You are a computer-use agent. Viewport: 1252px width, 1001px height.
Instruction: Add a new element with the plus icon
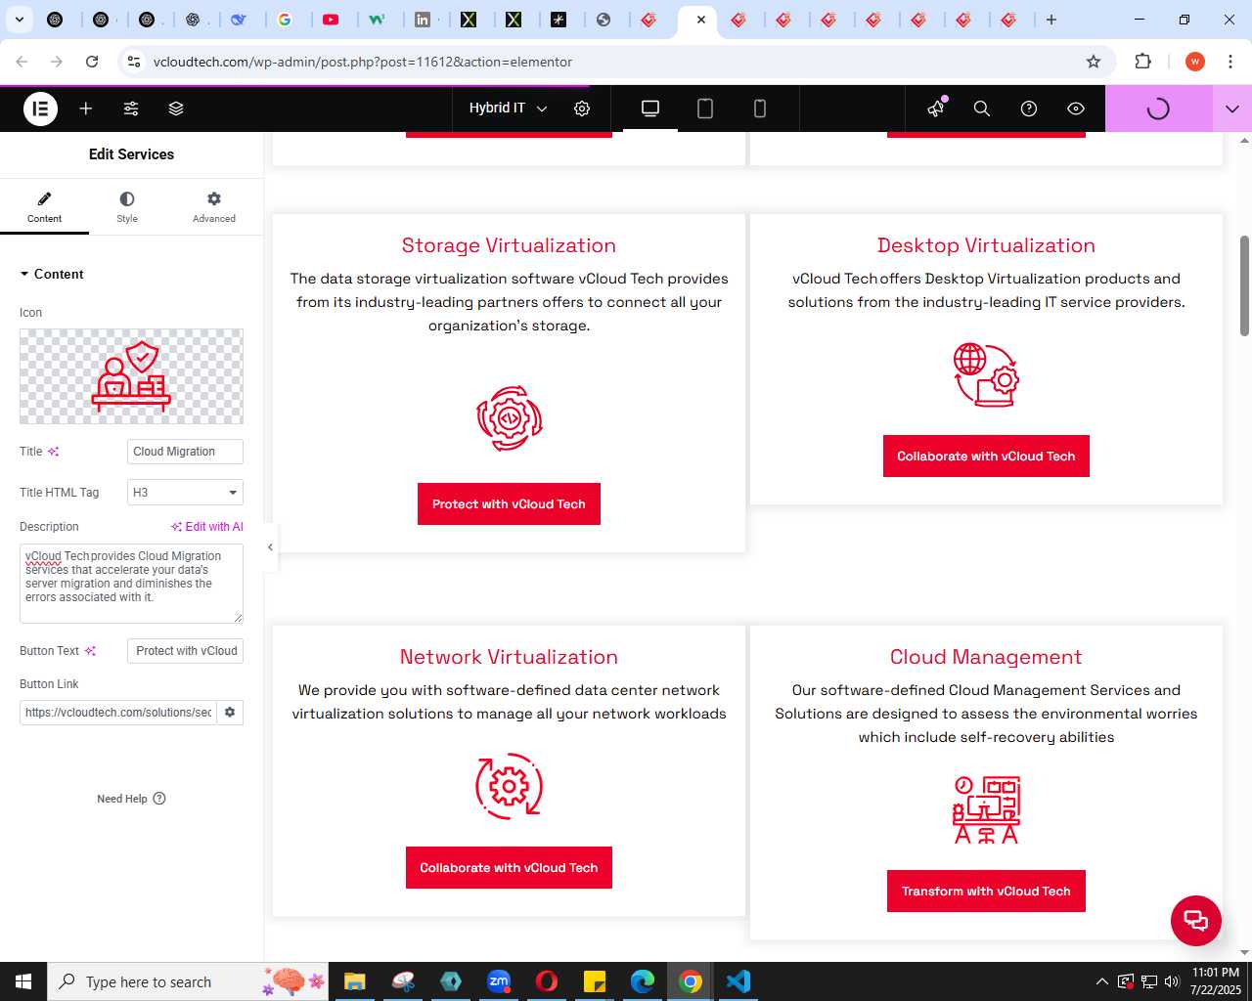click(x=86, y=109)
